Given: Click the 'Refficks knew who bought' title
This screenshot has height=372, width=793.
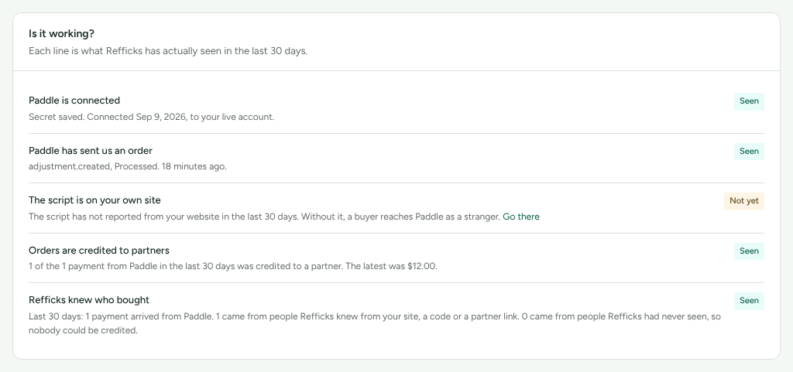Looking at the screenshot, I should pos(89,300).
